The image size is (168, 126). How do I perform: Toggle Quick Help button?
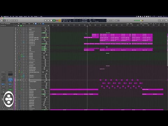point(7,21)
